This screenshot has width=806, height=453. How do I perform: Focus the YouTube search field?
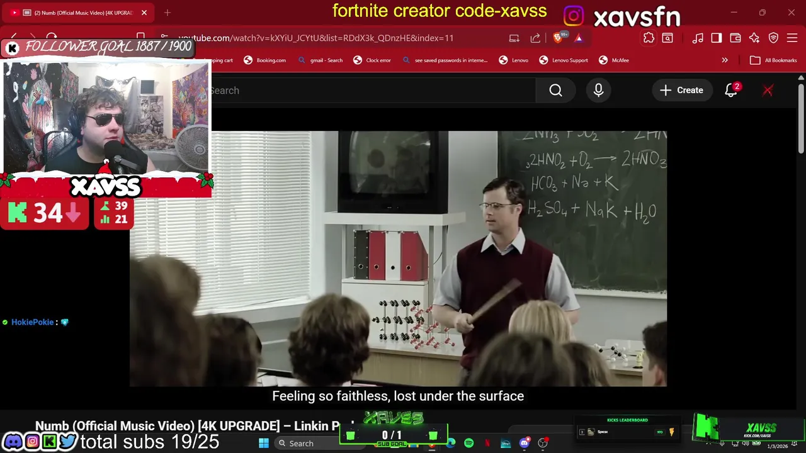373,91
